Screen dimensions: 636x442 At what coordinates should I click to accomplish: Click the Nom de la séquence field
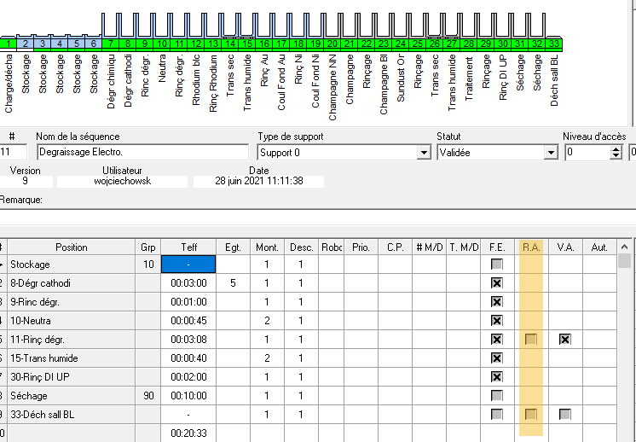coord(143,153)
